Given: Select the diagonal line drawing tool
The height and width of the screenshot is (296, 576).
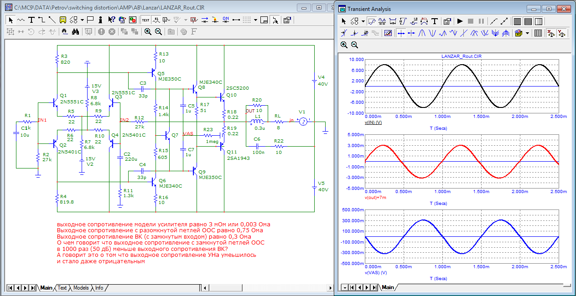Looking at the screenshot, I should click(x=52, y=20).
